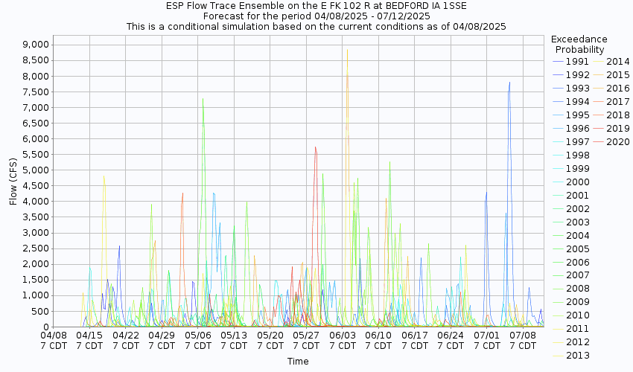Click the tallest yellow peak near 06/03
Viewport: 633px width, 372px height.
point(347,51)
